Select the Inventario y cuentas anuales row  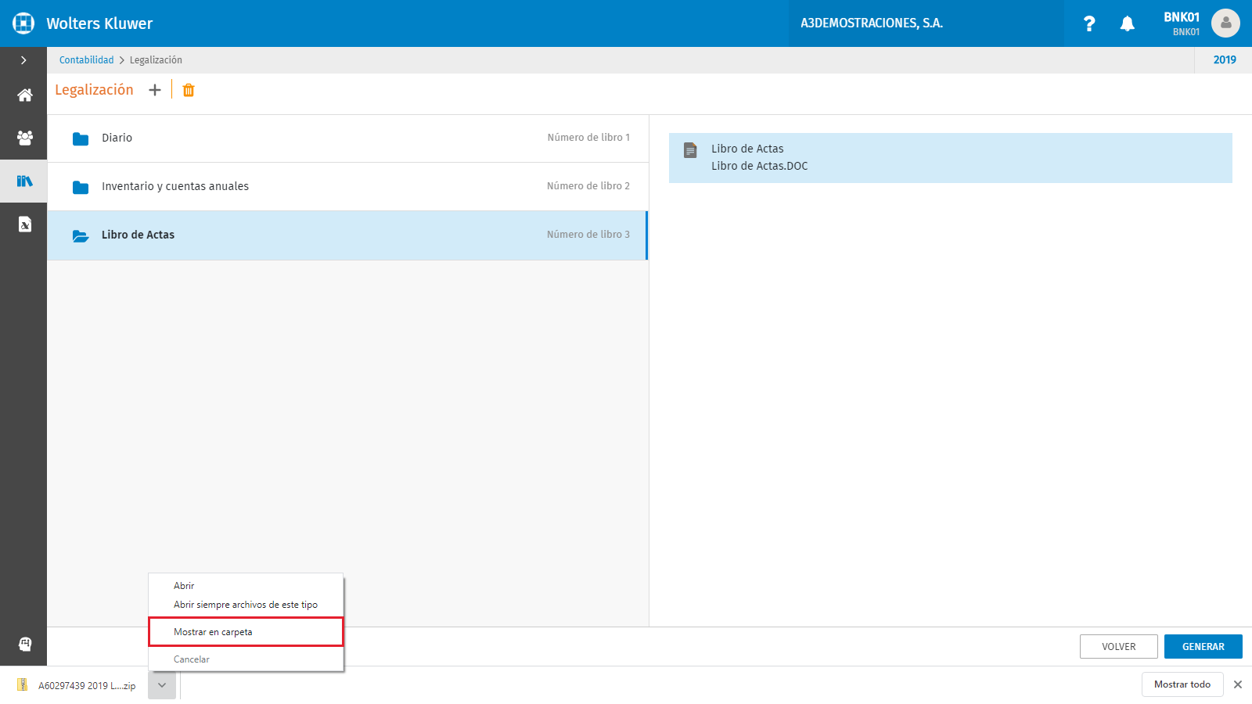(347, 187)
